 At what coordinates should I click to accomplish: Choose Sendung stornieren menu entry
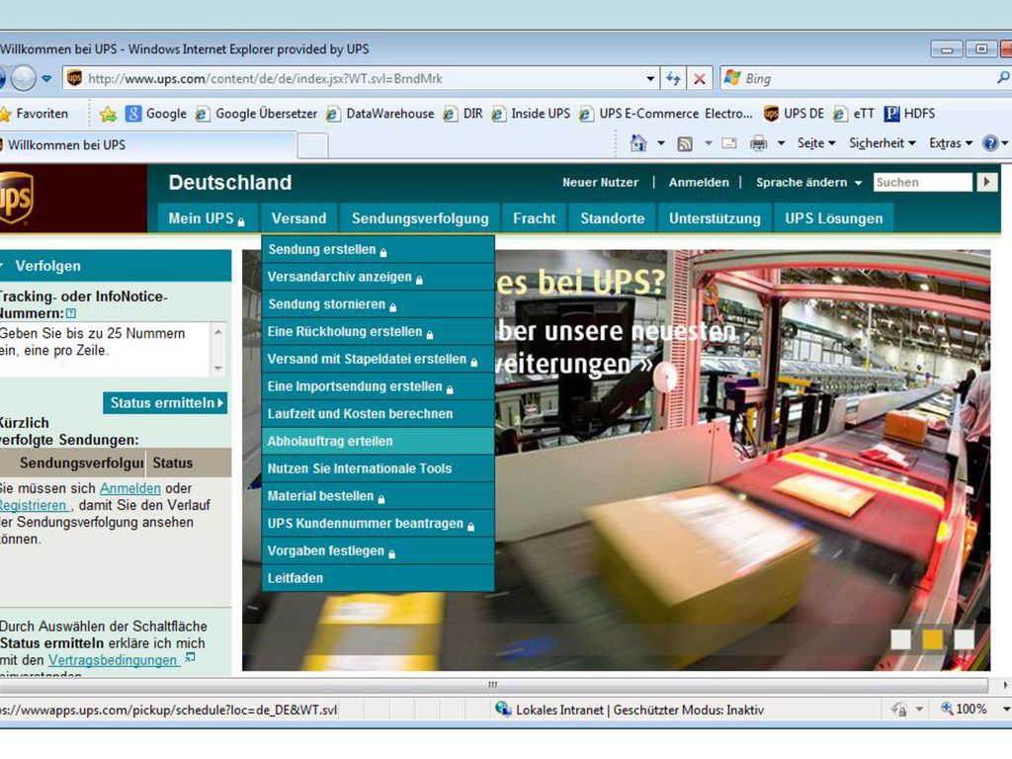coord(379,304)
